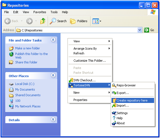Open My Network Places link
This screenshot has height=138, width=160.
pos(28,106)
